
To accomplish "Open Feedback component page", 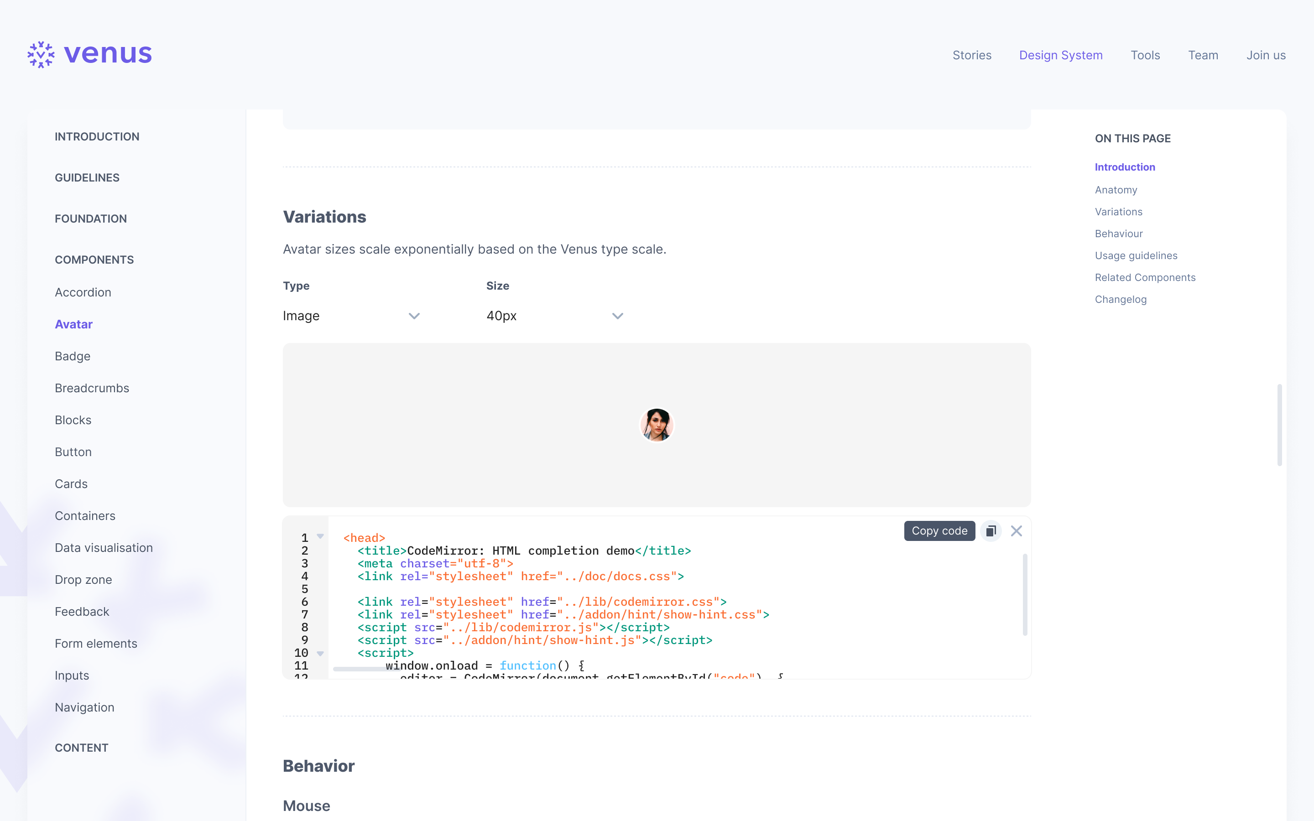I will (82, 611).
